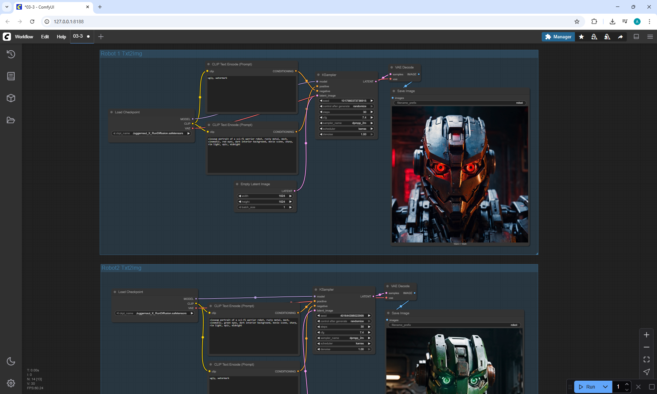Click the Manager button
Viewport: 657px width, 394px height.
[x=558, y=37]
